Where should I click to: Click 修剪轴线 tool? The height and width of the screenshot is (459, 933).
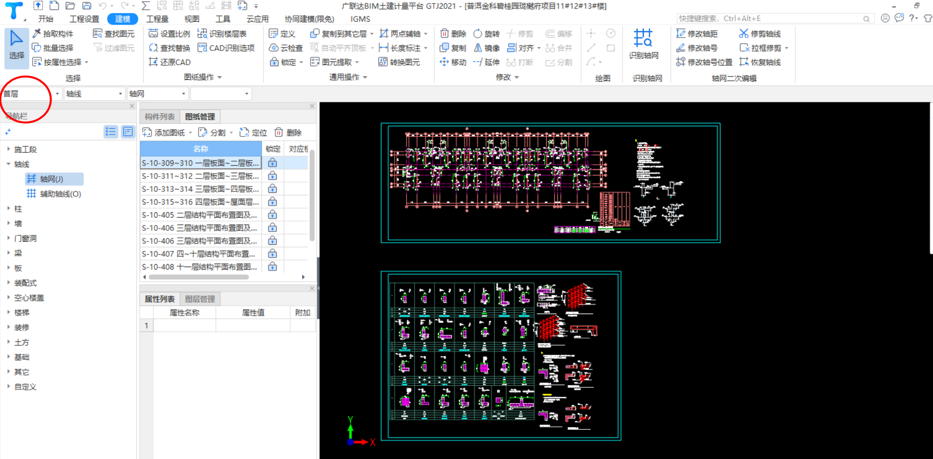point(760,34)
